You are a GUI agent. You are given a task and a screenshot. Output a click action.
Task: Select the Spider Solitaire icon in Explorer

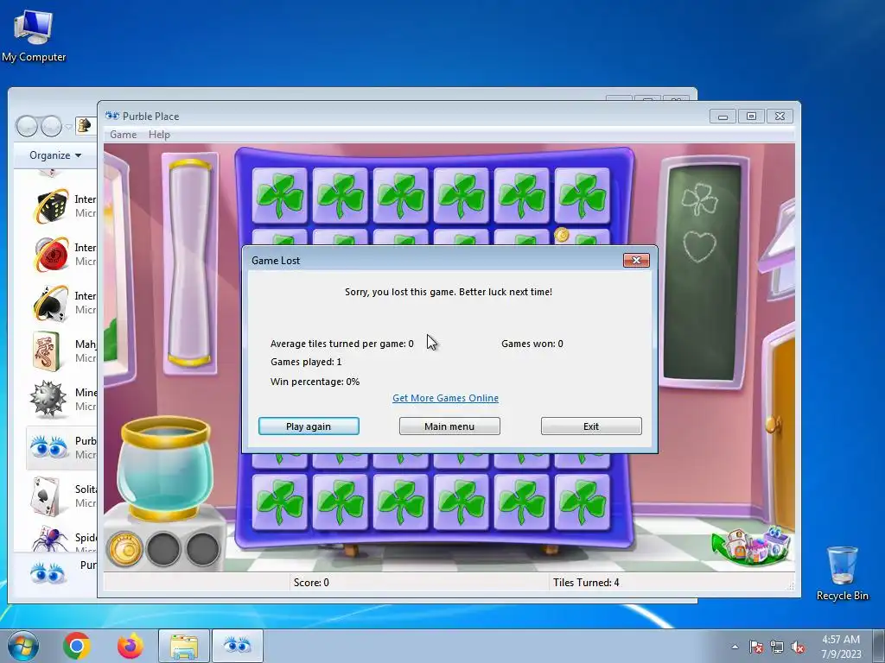click(49, 539)
